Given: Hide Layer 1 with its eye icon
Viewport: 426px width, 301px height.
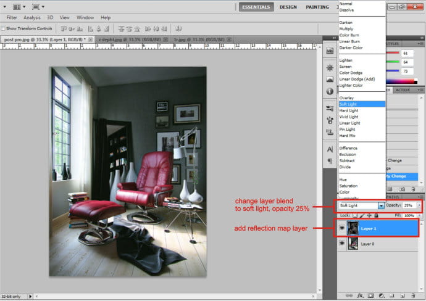Looking at the screenshot, I should pyautogui.click(x=342, y=228).
